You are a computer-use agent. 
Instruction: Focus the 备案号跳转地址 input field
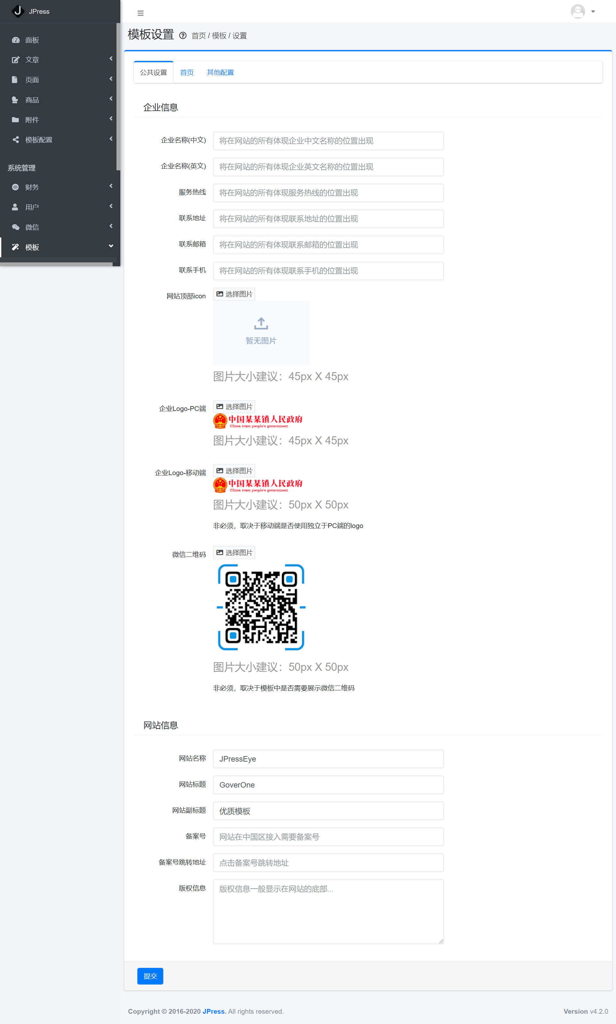pos(328,863)
